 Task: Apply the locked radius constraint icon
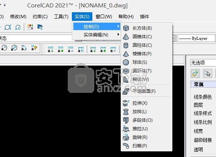tap(4, 48)
